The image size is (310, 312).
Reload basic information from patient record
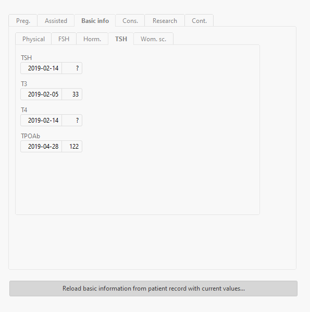click(153, 289)
